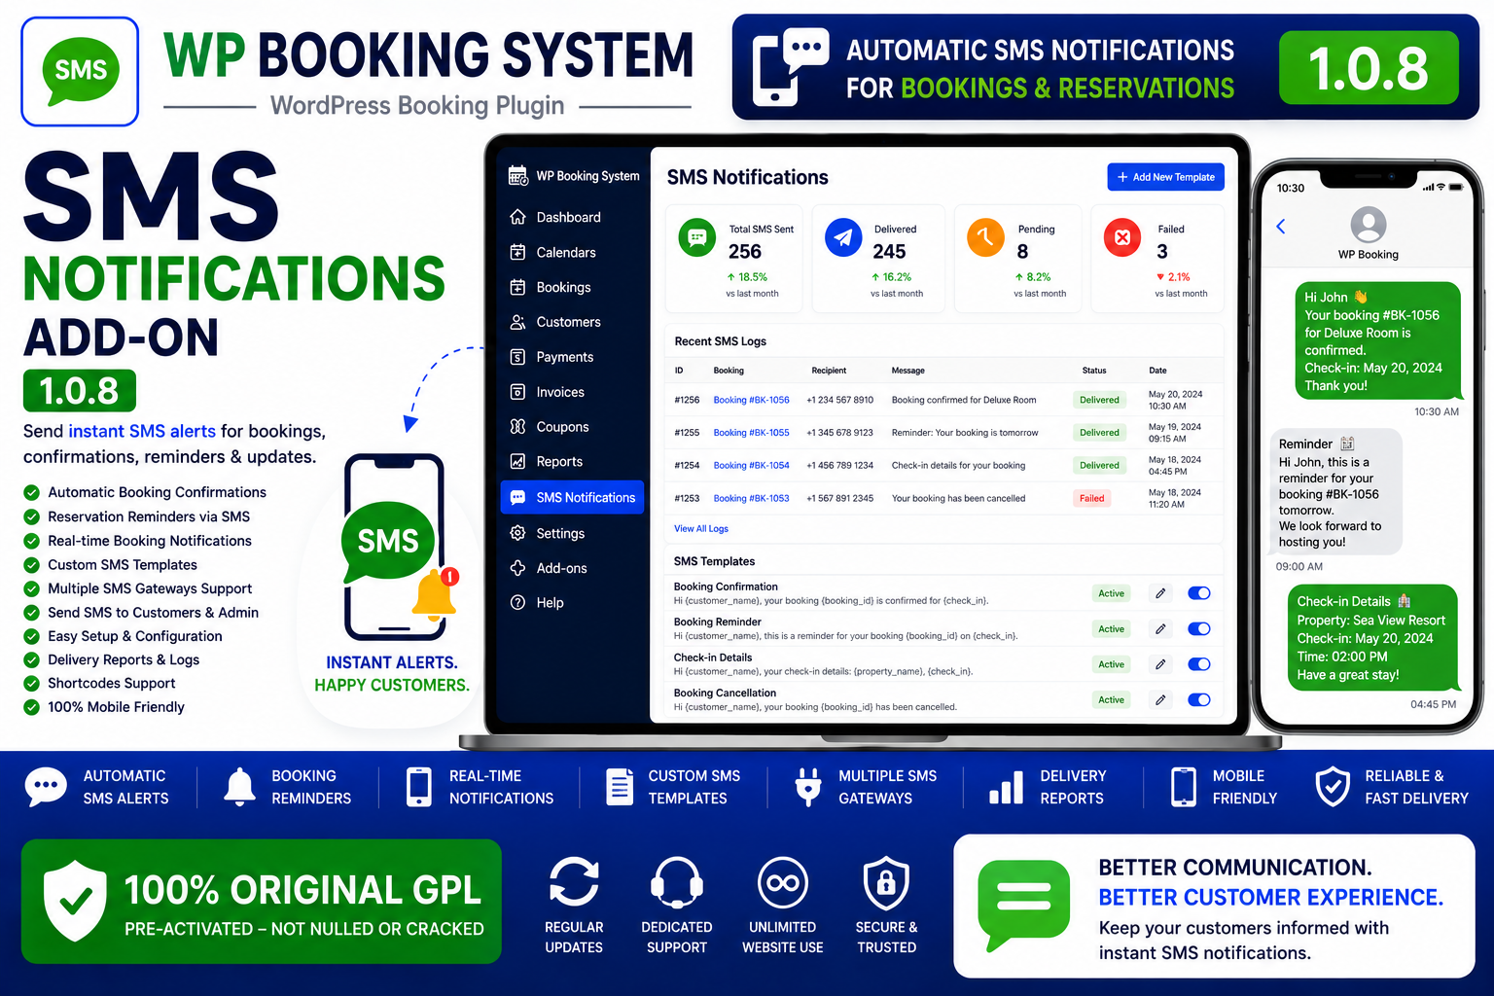The height and width of the screenshot is (996, 1494).
Task: Click the Automatic SMS Alerts chat bubble icon
Action: 46,786
